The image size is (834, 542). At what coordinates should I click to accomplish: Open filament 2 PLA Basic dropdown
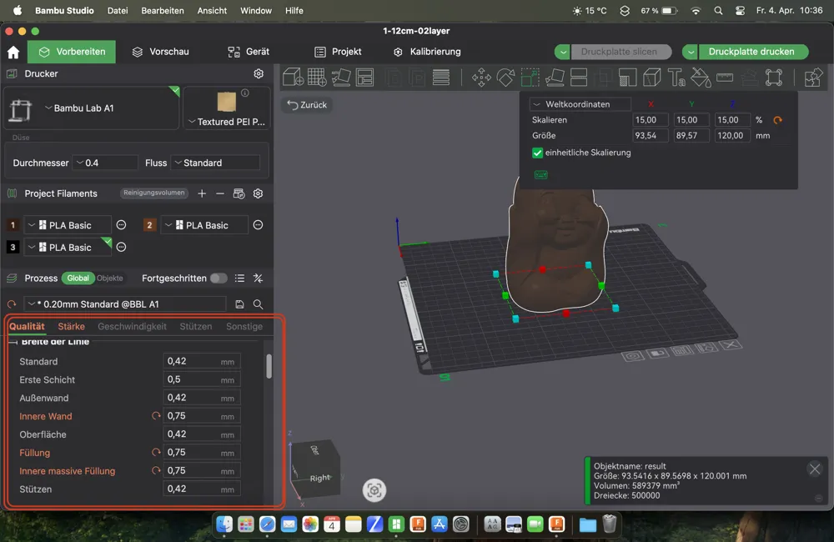click(204, 225)
